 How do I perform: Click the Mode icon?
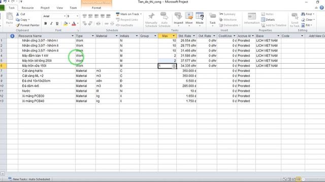tap(200, 16)
